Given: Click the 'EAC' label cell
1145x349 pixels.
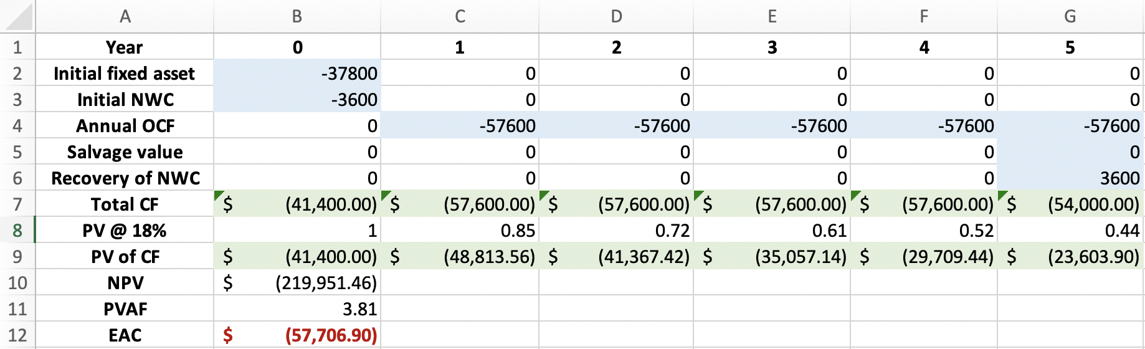Looking at the screenshot, I should point(125,335).
